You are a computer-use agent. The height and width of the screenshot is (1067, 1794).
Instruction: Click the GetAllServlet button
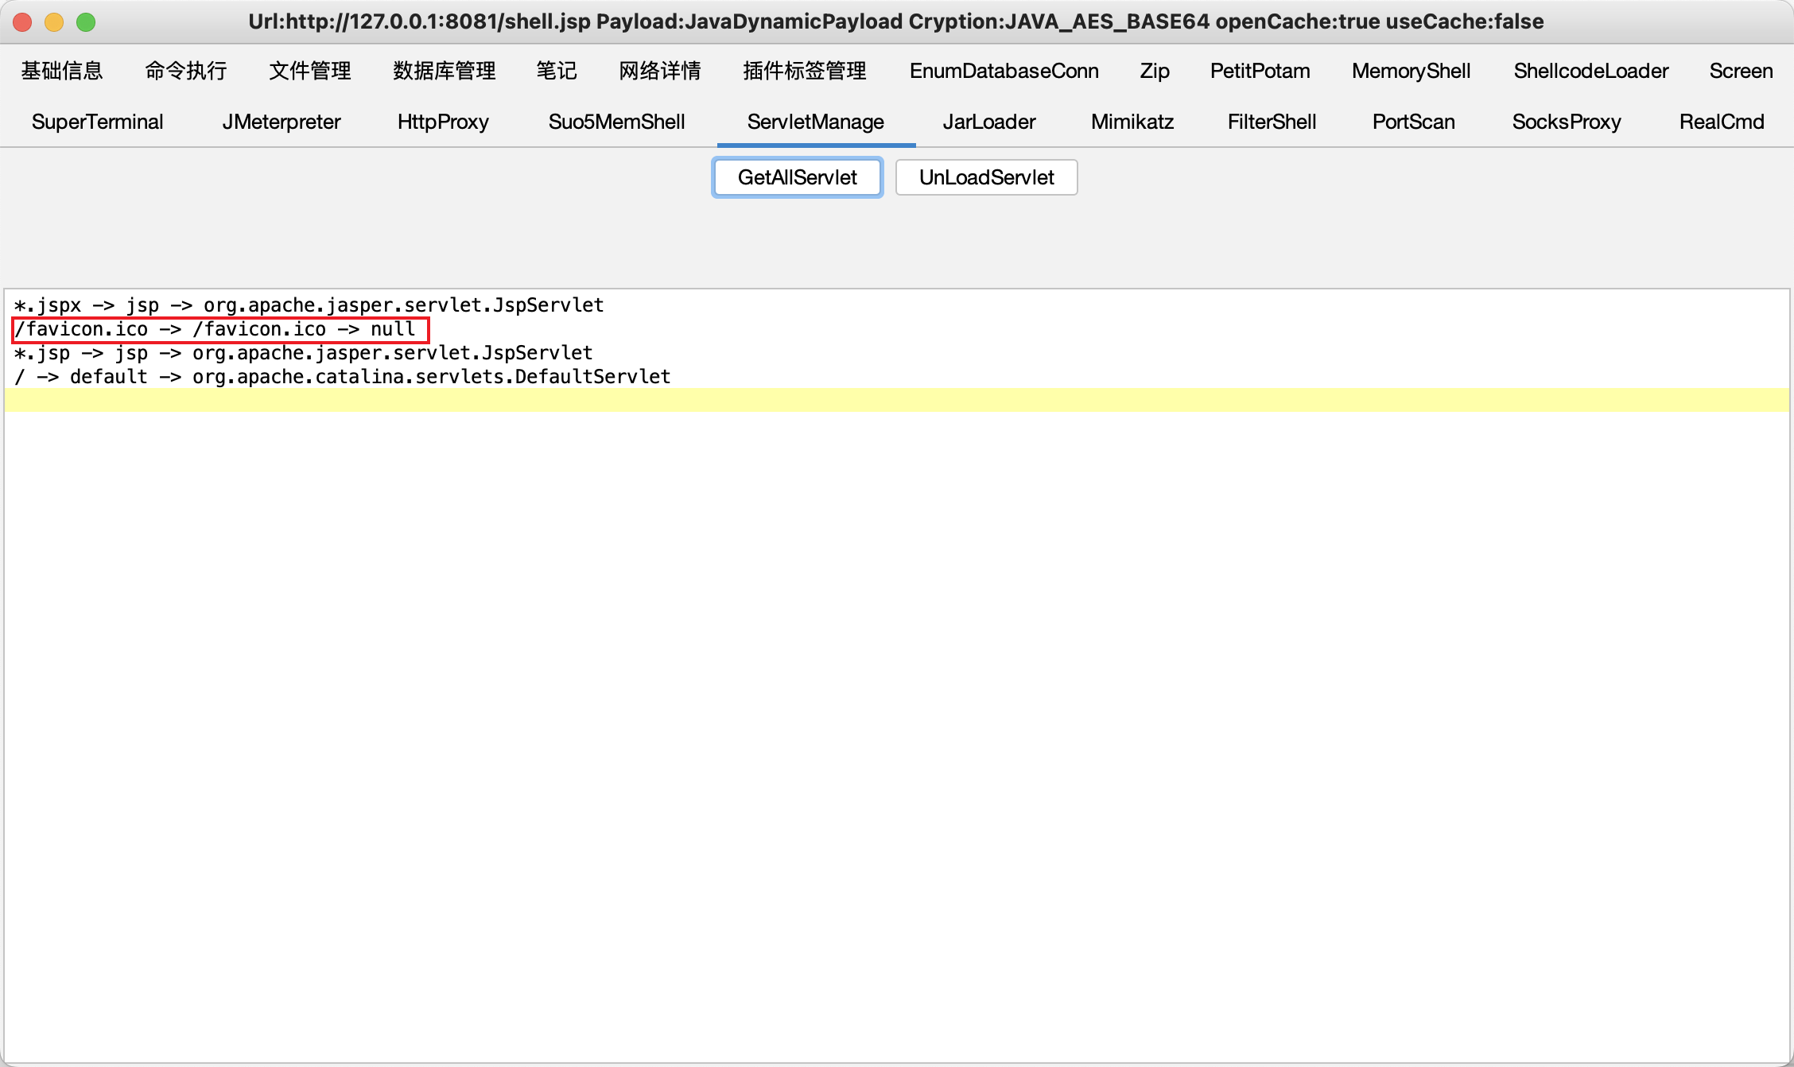point(797,177)
